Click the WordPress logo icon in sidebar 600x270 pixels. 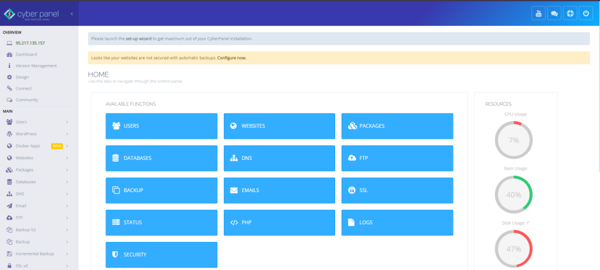coord(9,134)
